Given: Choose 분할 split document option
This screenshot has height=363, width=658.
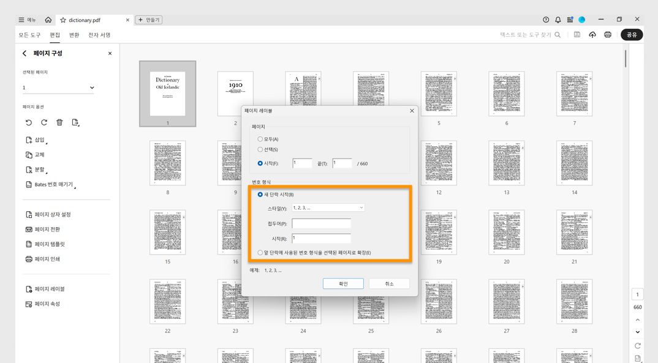Looking at the screenshot, I should 36,170.
